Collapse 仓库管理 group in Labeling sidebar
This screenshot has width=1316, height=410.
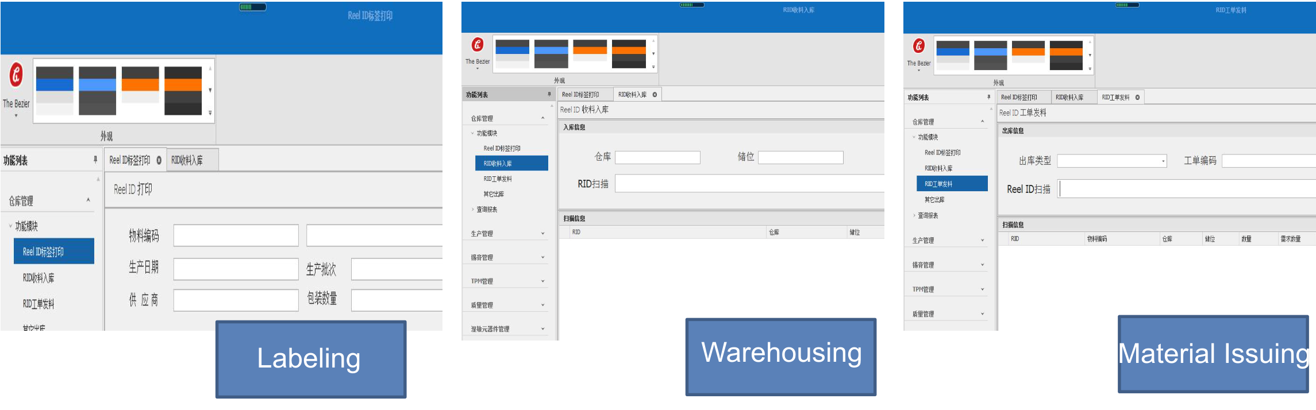[x=88, y=200]
